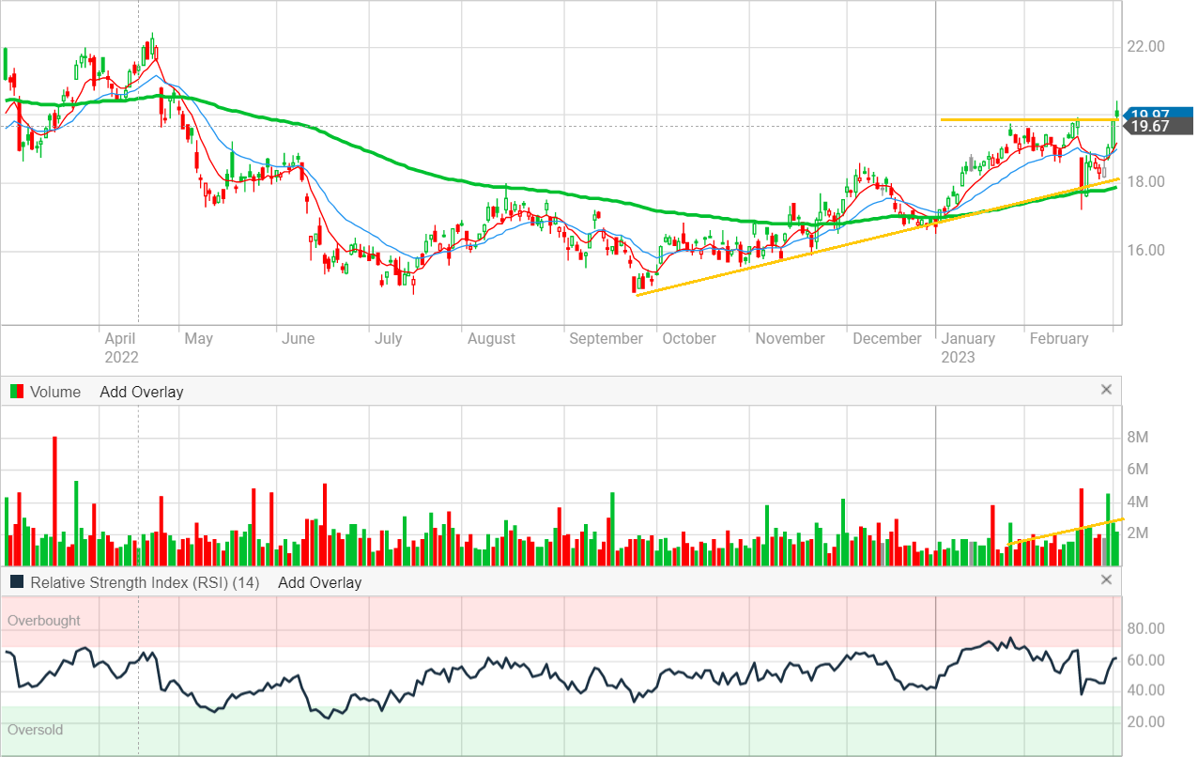Click the Volume indicator label

coord(55,392)
